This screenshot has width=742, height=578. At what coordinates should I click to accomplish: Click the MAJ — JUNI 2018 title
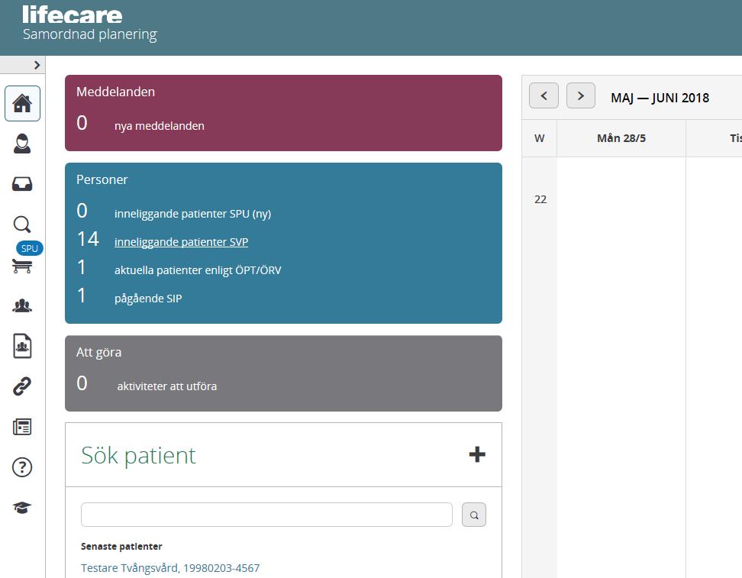tap(660, 98)
